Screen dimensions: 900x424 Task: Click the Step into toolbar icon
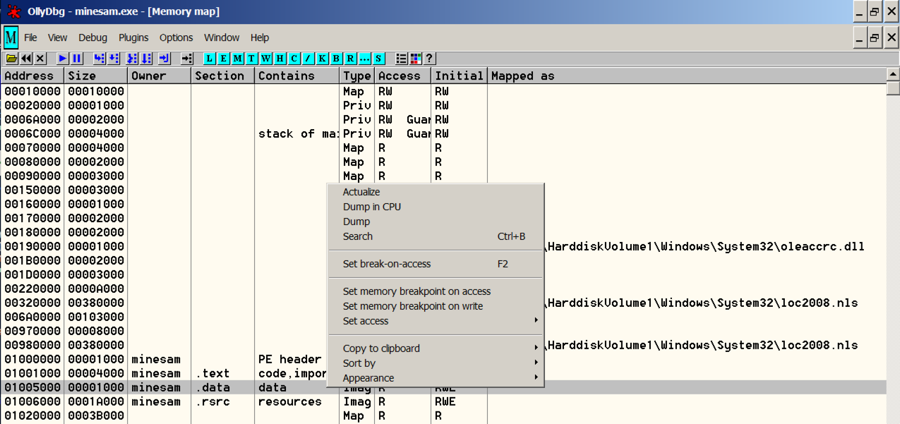(x=100, y=59)
